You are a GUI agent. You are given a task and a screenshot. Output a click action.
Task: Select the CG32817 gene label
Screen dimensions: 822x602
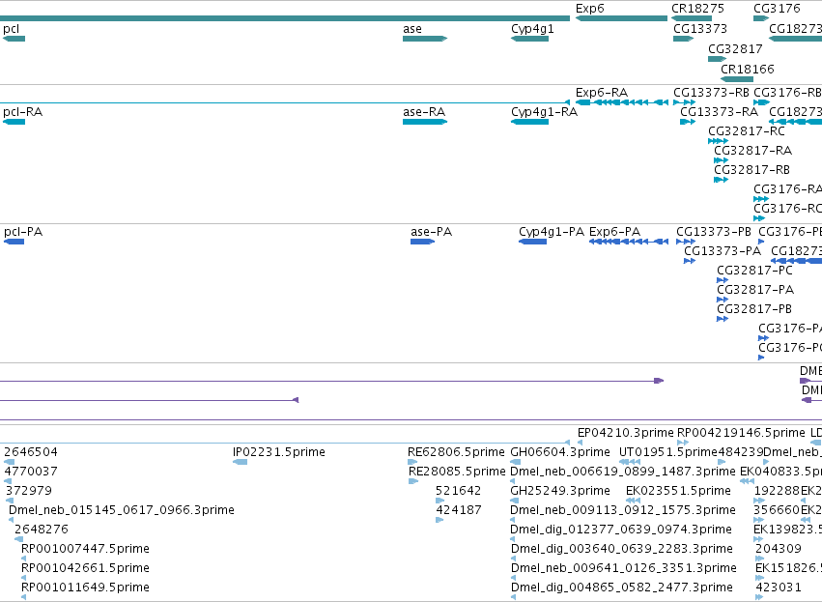point(735,48)
